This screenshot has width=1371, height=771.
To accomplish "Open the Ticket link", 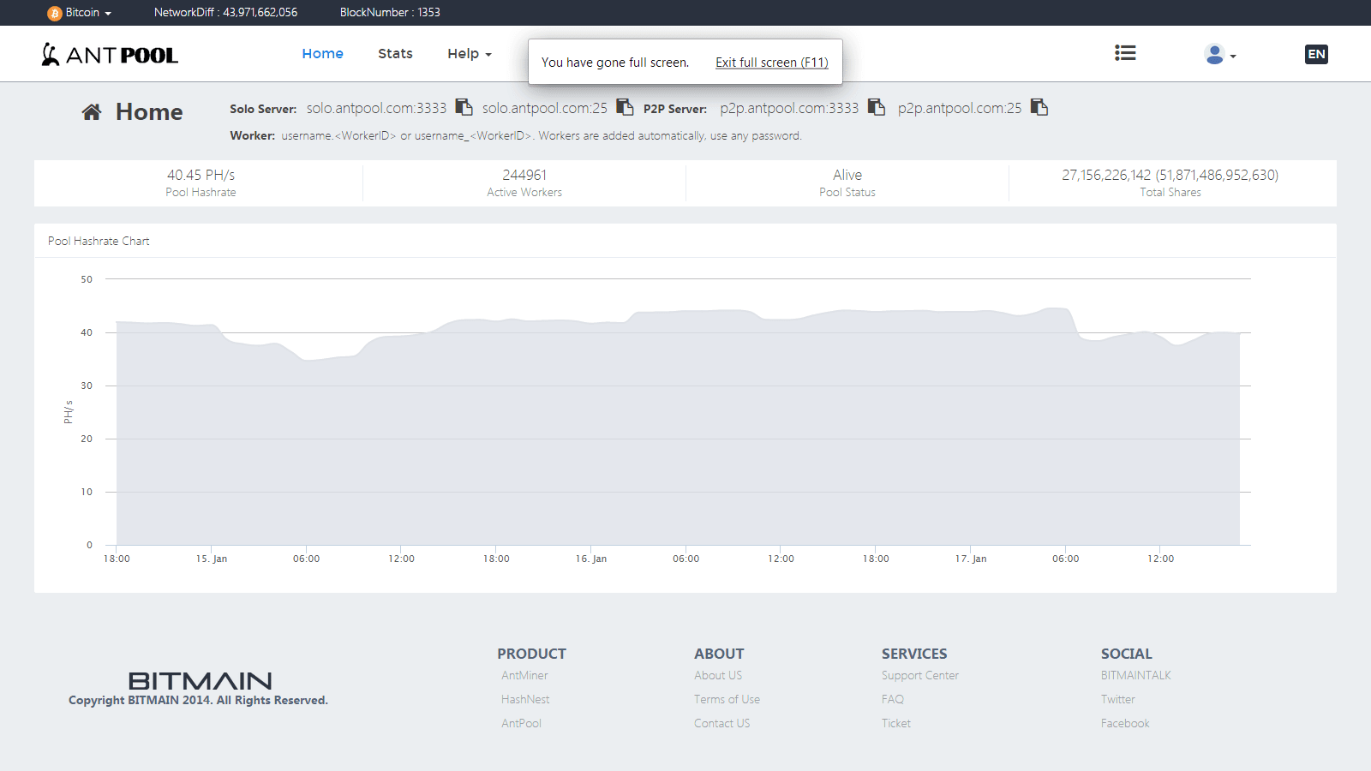I will (x=896, y=723).
